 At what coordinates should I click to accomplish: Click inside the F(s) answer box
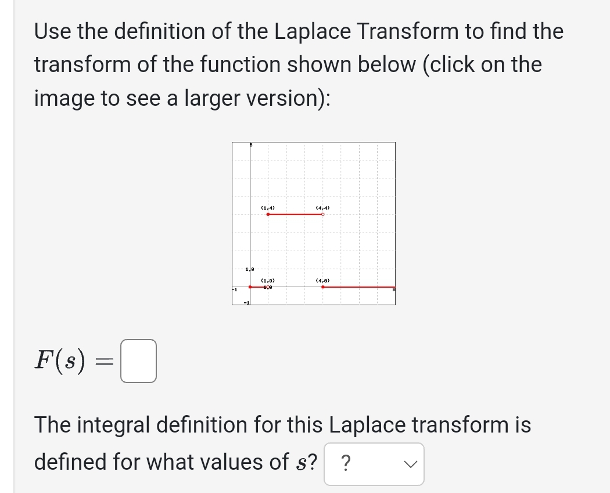tap(138, 361)
